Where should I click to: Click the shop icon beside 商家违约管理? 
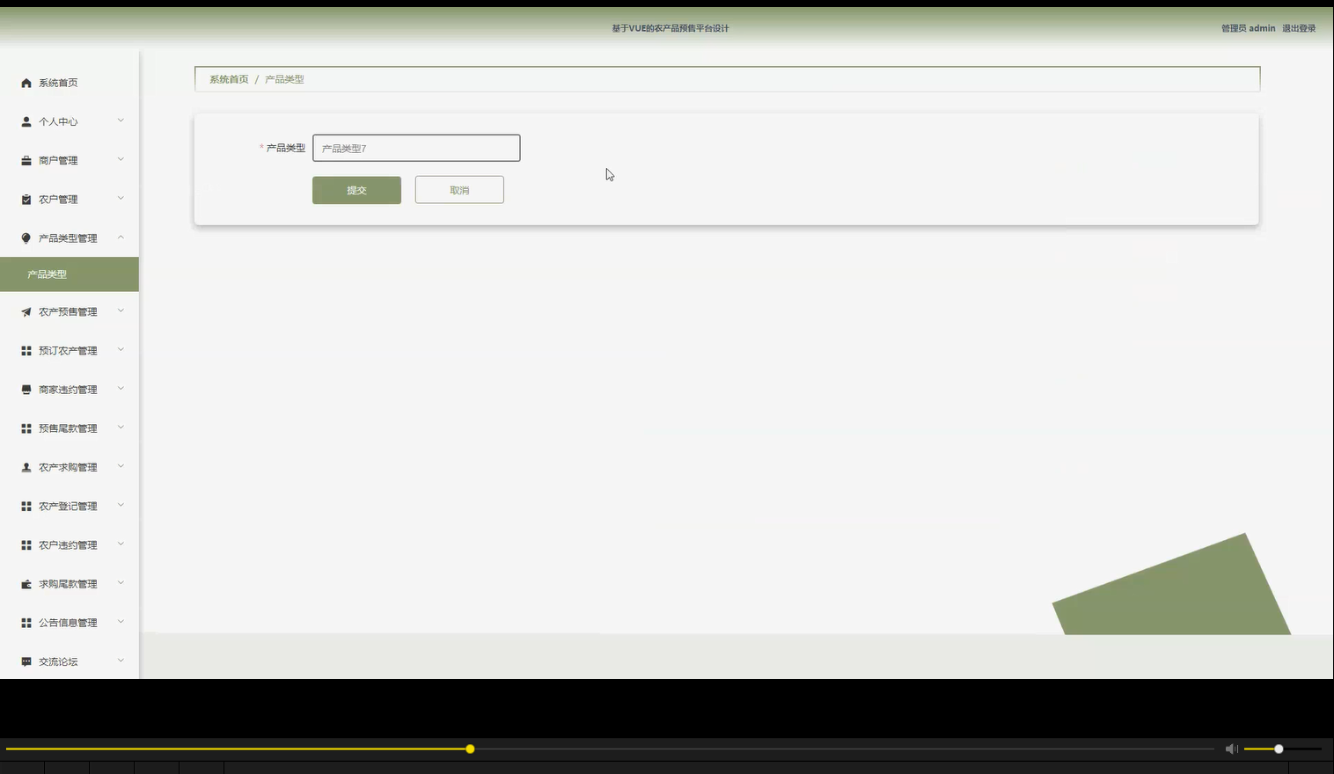pyautogui.click(x=26, y=390)
